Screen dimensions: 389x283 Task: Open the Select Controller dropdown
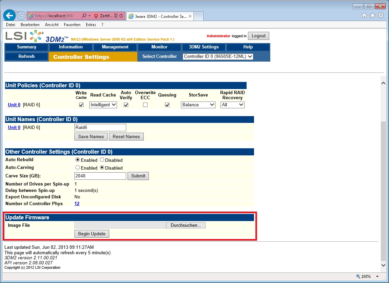coord(218,56)
